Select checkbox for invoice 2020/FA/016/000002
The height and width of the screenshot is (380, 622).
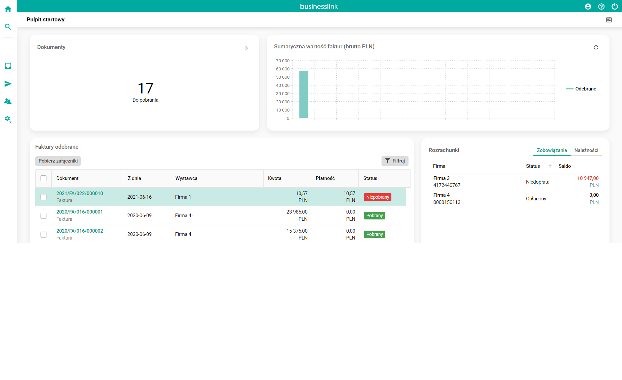pos(43,235)
